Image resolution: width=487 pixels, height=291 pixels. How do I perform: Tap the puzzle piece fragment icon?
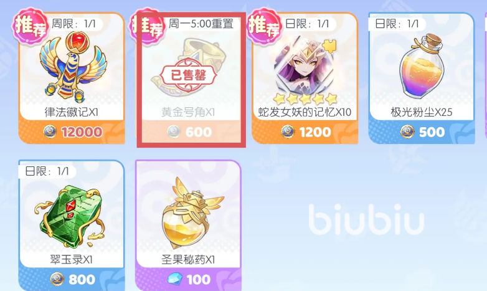pos(329,46)
